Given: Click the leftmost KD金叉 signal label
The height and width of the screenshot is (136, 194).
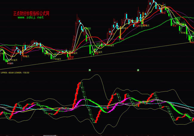Looking at the screenshot, I should (x=2, y=53).
